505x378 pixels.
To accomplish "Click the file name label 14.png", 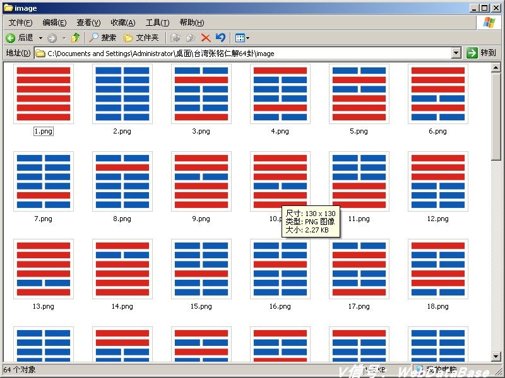I will [x=122, y=306].
